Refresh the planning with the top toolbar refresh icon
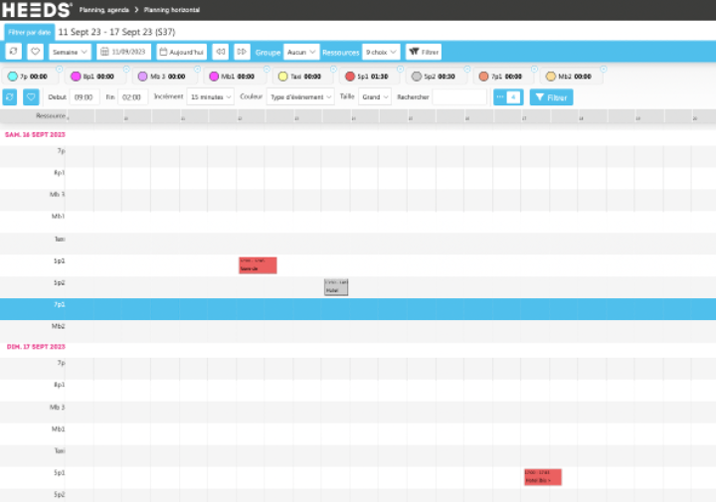 point(14,52)
